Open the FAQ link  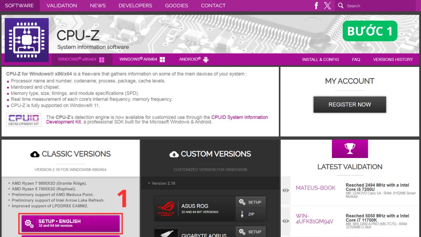click(x=356, y=60)
